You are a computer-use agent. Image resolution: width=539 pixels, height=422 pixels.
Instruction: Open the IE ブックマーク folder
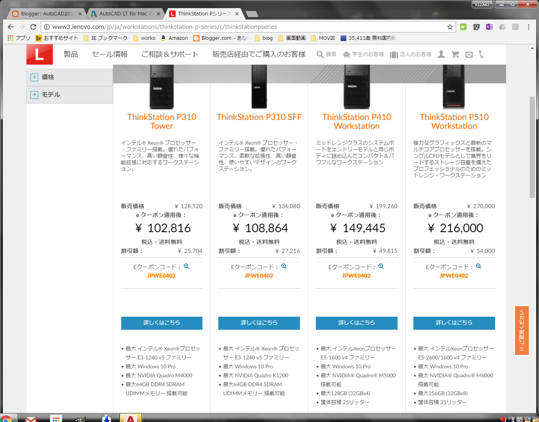click(x=105, y=38)
